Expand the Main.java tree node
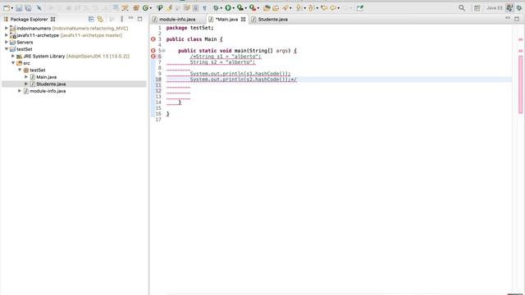The height and width of the screenshot is (295, 525). 26,77
